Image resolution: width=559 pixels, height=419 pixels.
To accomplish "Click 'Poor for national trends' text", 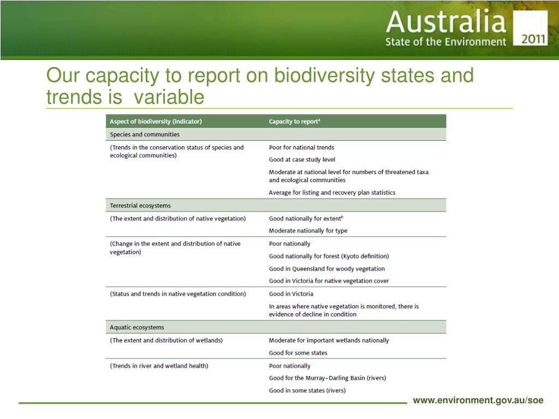I will click(301, 147).
